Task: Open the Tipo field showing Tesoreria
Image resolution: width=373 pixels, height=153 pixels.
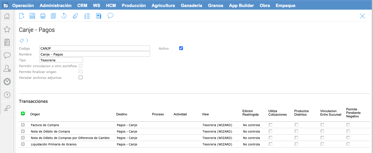Action: [61, 60]
